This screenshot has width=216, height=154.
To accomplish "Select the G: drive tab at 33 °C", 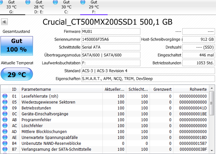I will tap(11, 7).
